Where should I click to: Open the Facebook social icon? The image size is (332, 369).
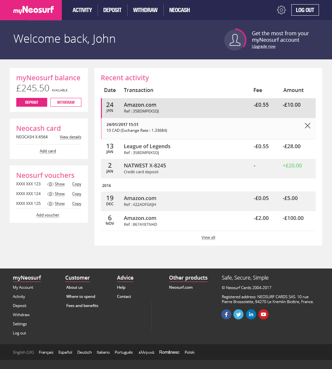tap(226, 315)
